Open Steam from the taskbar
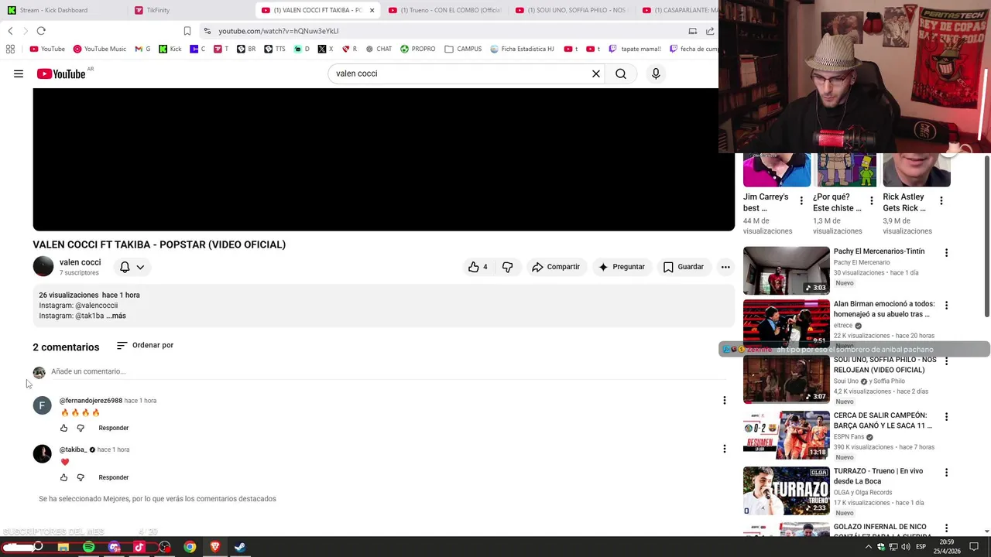This screenshot has height=557, width=991. [240, 547]
